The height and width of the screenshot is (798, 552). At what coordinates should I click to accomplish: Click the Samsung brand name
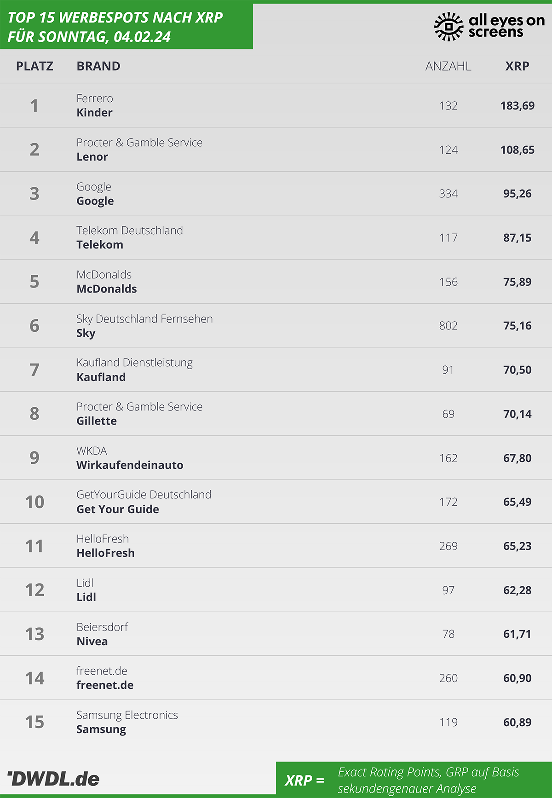101,730
